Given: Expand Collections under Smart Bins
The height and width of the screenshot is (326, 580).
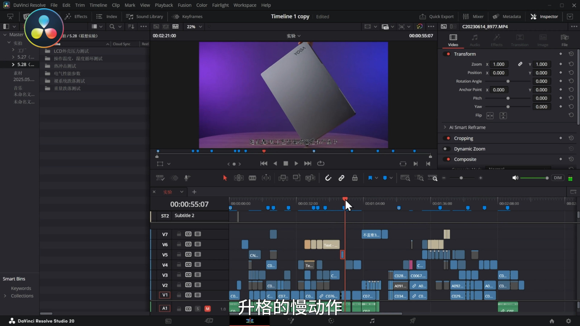Looking at the screenshot, I should pyautogui.click(x=5, y=296).
